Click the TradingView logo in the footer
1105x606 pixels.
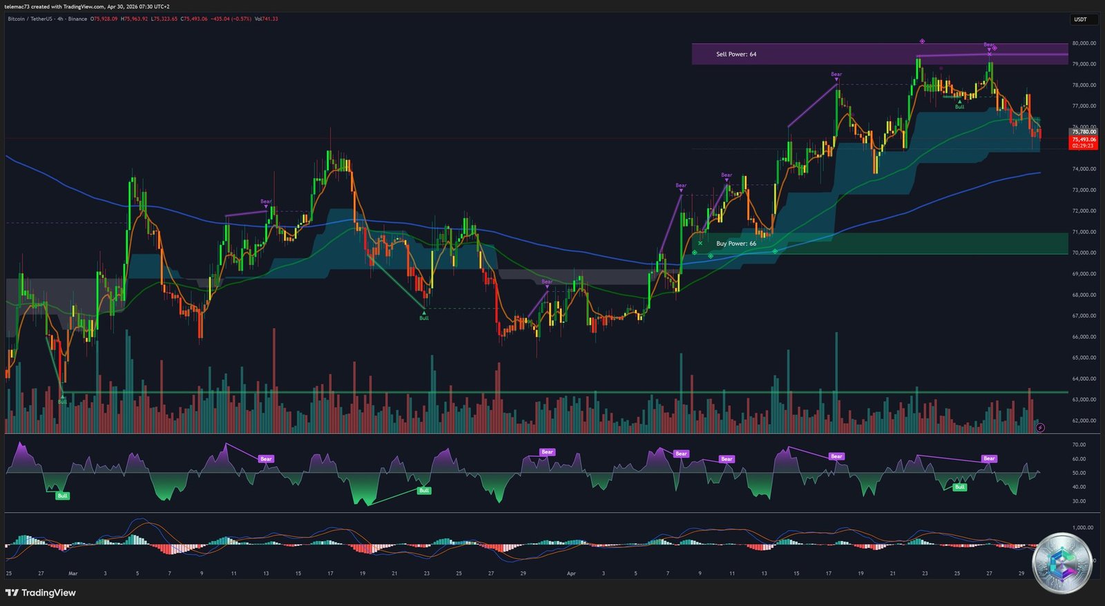click(x=41, y=593)
